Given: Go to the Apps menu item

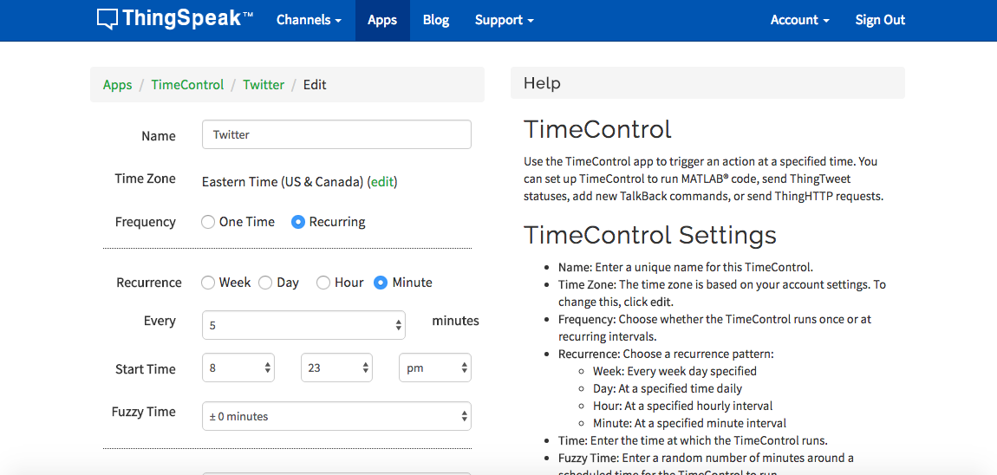Looking at the screenshot, I should pyautogui.click(x=382, y=20).
